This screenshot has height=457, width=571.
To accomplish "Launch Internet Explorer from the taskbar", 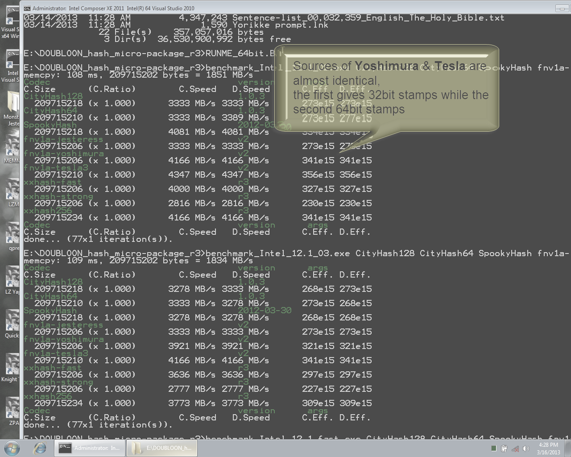I will pyautogui.click(x=40, y=448).
